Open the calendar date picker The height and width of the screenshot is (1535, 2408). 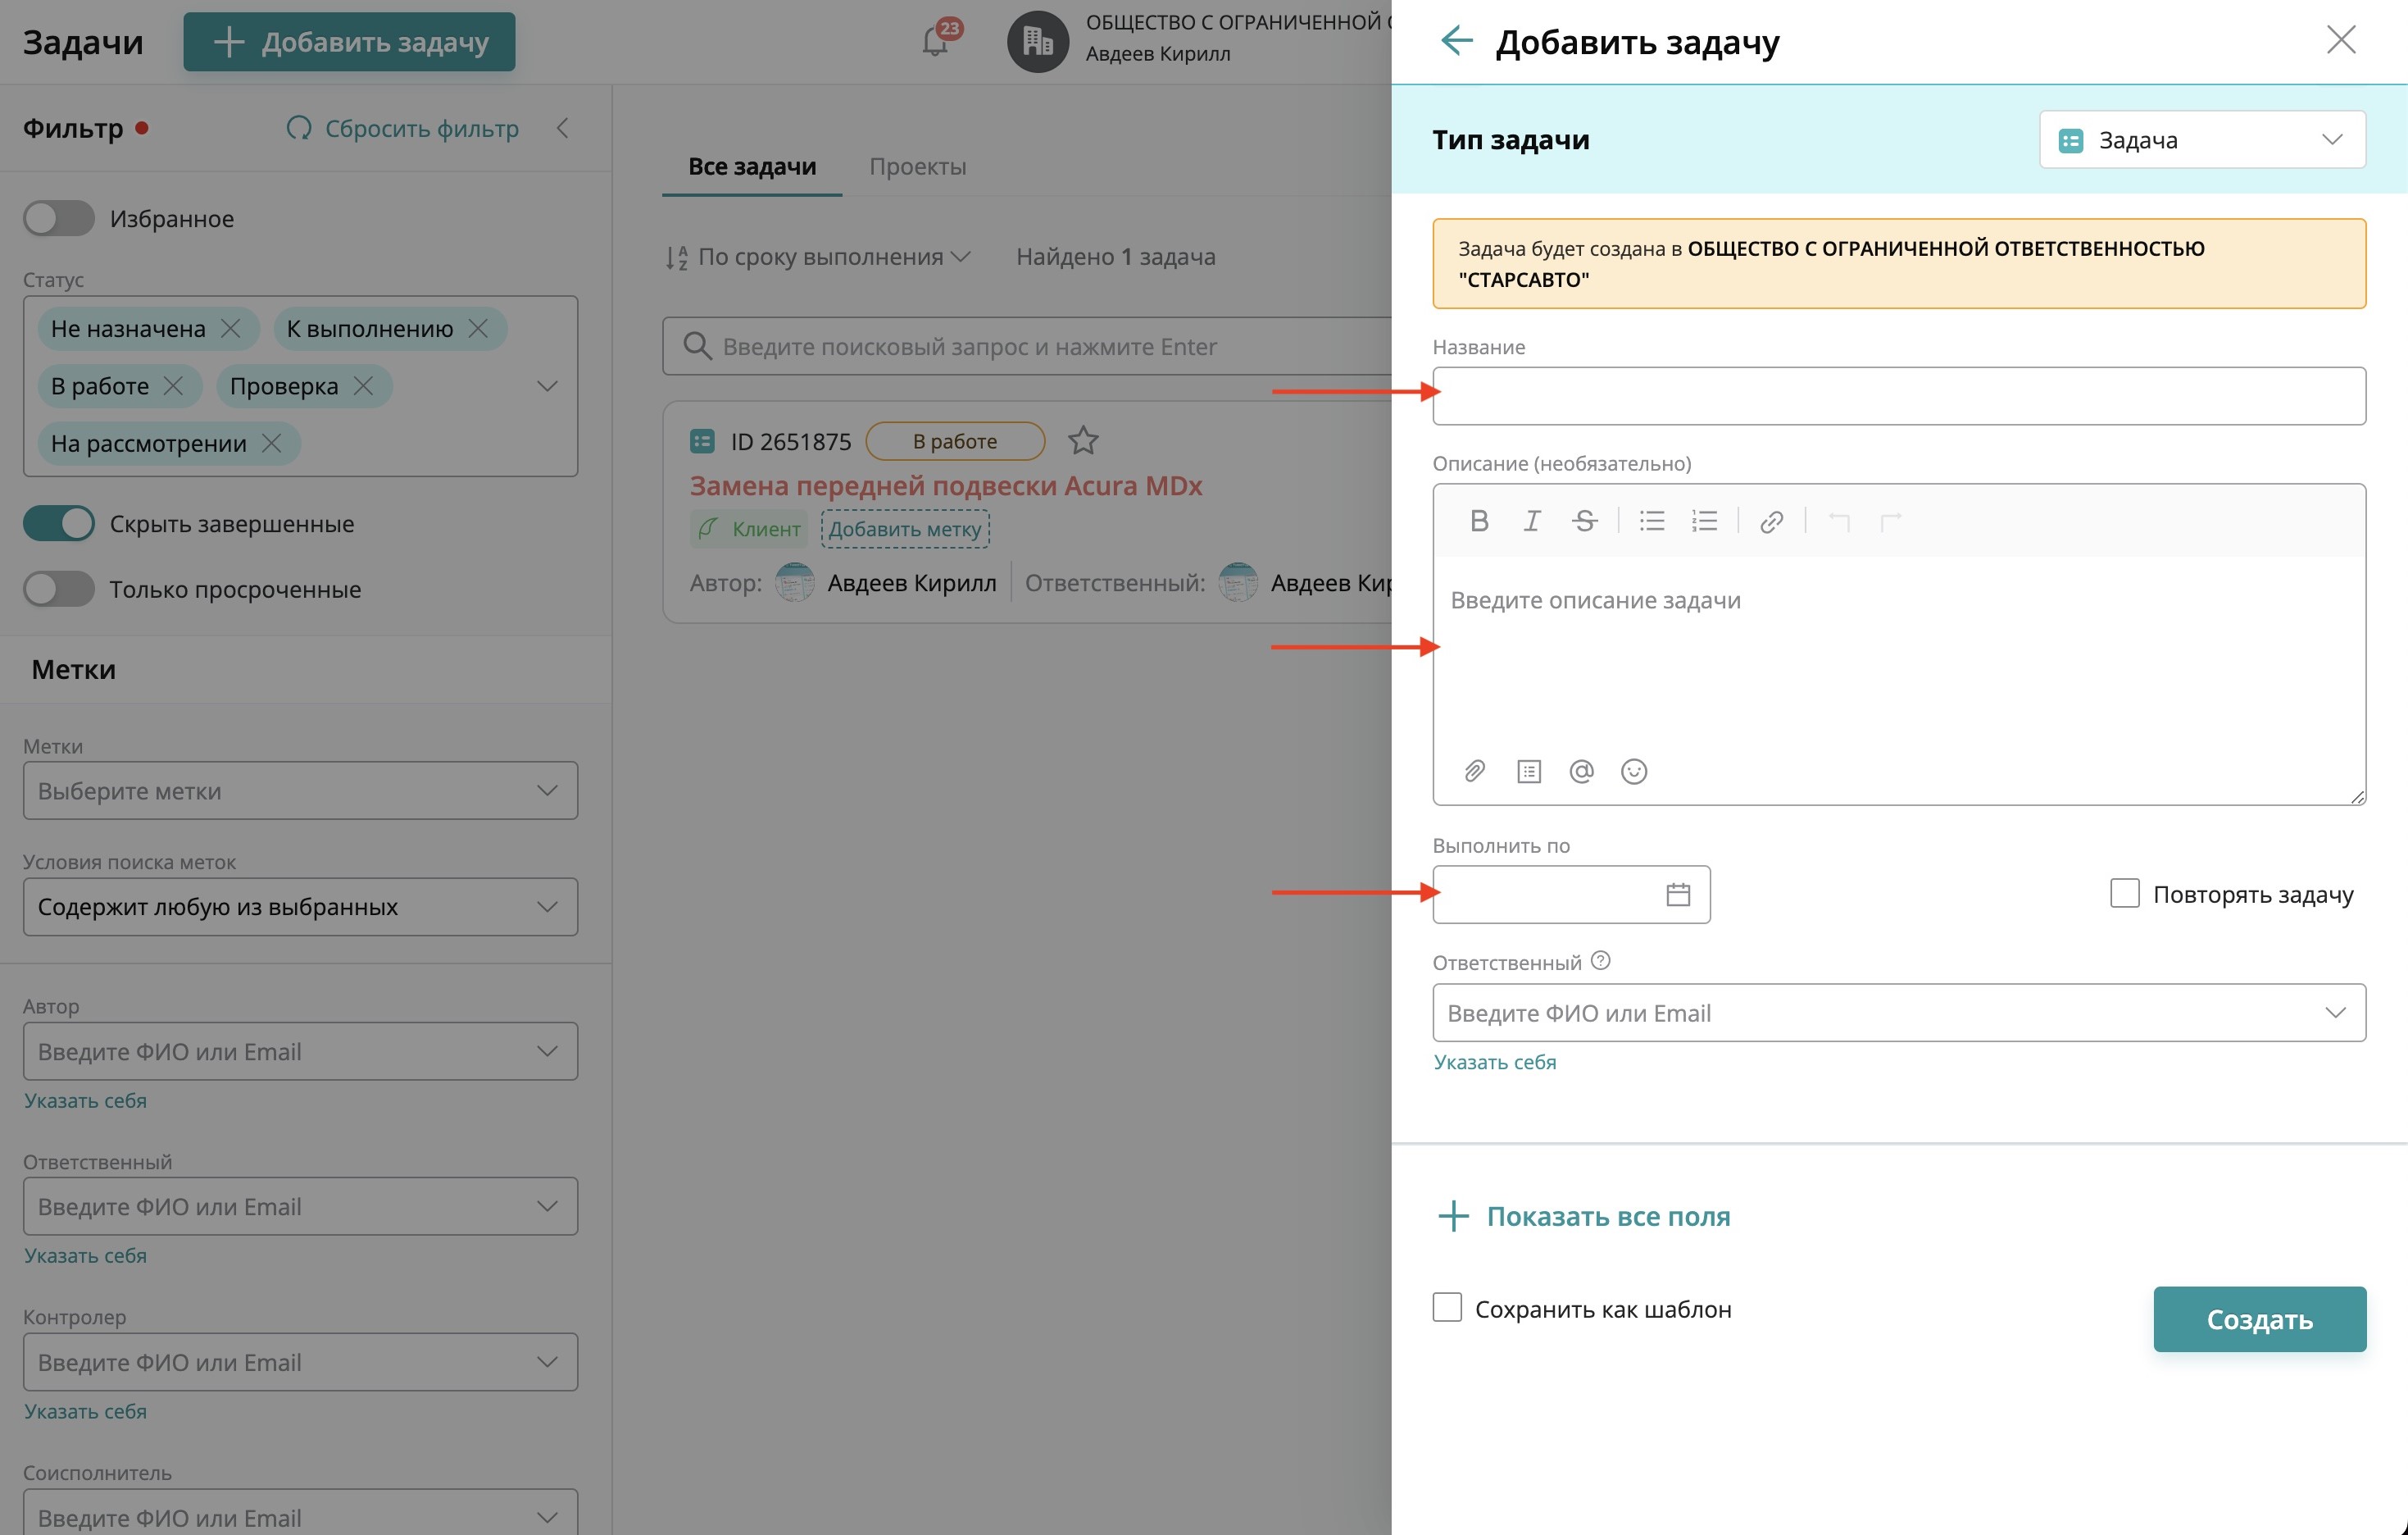tap(1678, 894)
